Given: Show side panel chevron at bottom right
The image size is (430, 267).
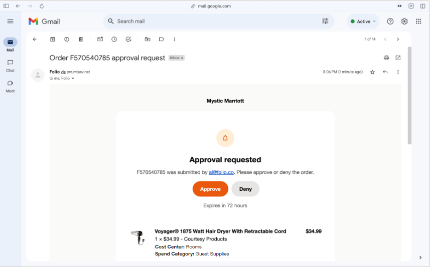Looking at the screenshot, I should click(420, 257).
